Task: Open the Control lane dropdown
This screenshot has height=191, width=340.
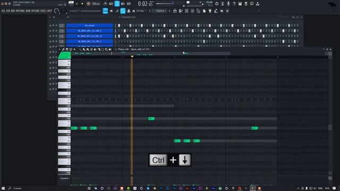Action: click(65, 178)
